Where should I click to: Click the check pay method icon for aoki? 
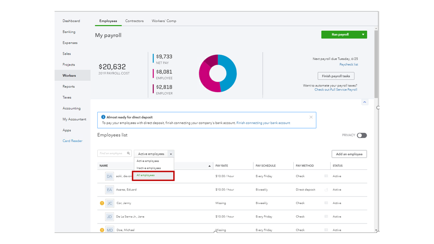[326, 176]
